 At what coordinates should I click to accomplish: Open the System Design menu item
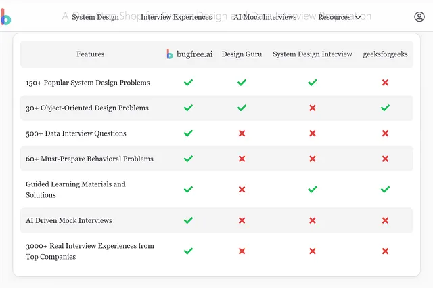(95, 17)
